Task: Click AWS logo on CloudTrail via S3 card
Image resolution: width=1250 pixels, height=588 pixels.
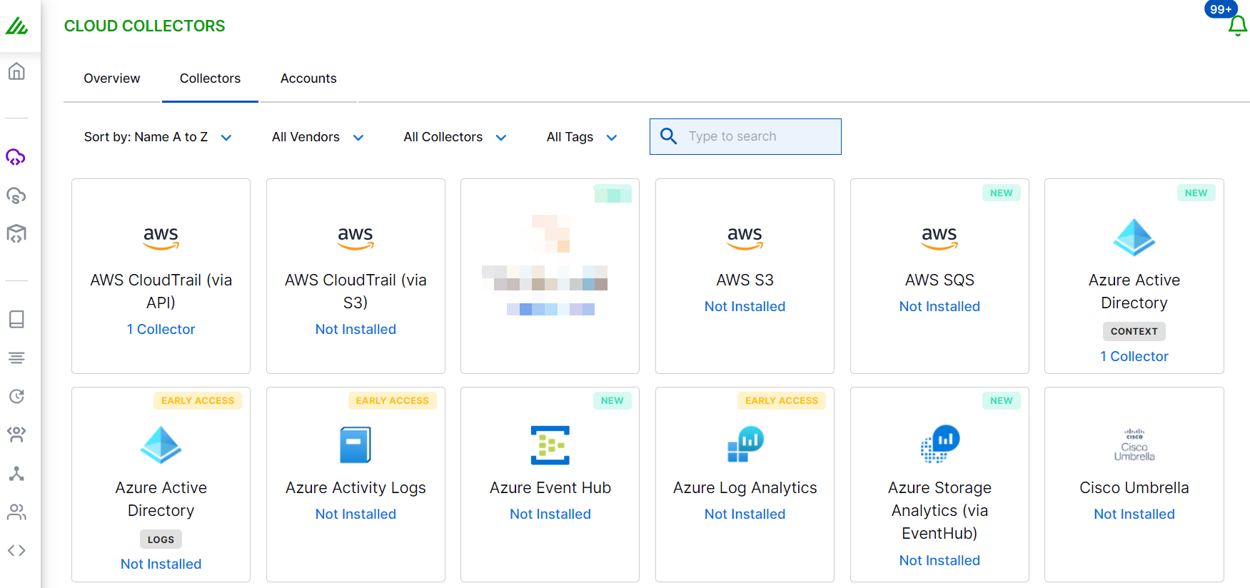Action: point(356,238)
